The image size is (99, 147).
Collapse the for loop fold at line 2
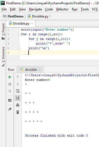coord(19,34)
